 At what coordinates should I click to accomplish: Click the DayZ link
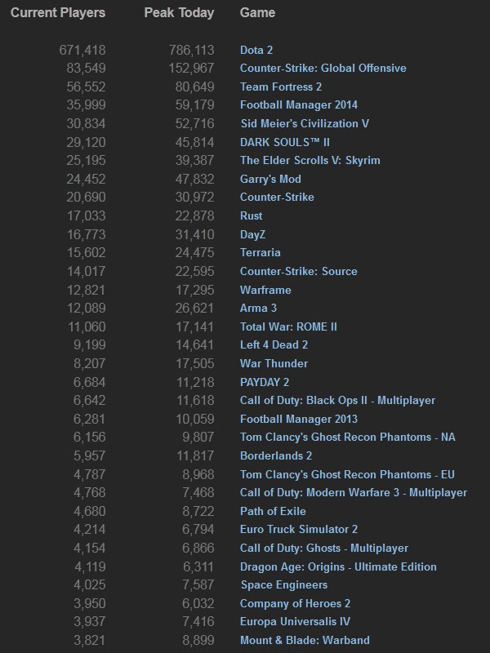point(254,234)
